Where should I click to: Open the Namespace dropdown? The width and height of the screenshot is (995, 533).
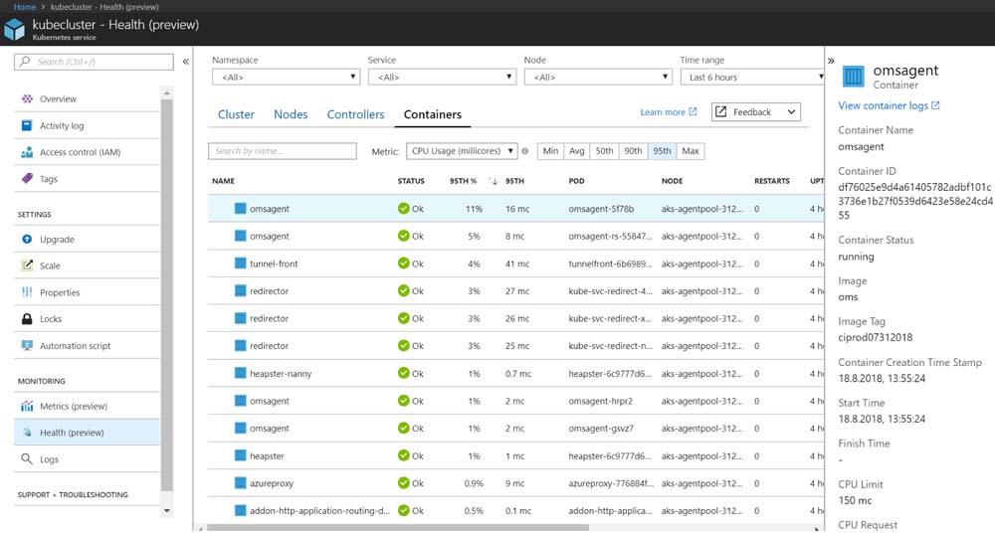coord(286,77)
